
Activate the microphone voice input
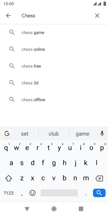[102, 133]
